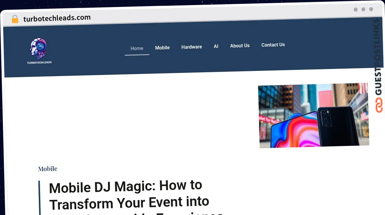Open the smartphone article thumbnail image
The image size is (385, 215).
point(313,116)
